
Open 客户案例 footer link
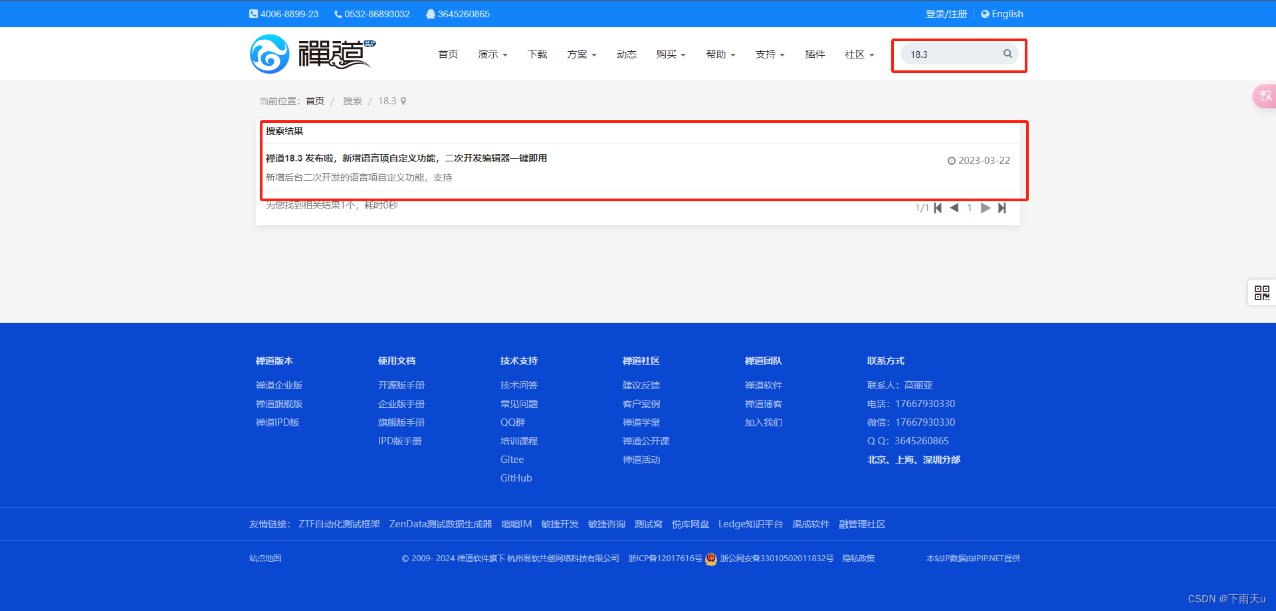pyautogui.click(x=641, y=404)
